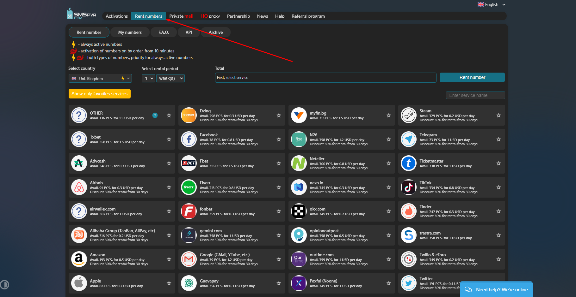576x297 pixels.
Task: Choose the fonbet service icon
Action: click(189, 211)
